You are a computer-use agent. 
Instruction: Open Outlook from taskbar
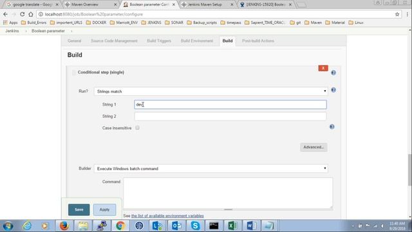(x=176, y=226)
